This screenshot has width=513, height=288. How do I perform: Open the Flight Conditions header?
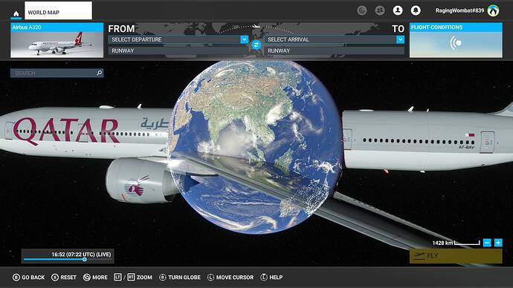456,27
